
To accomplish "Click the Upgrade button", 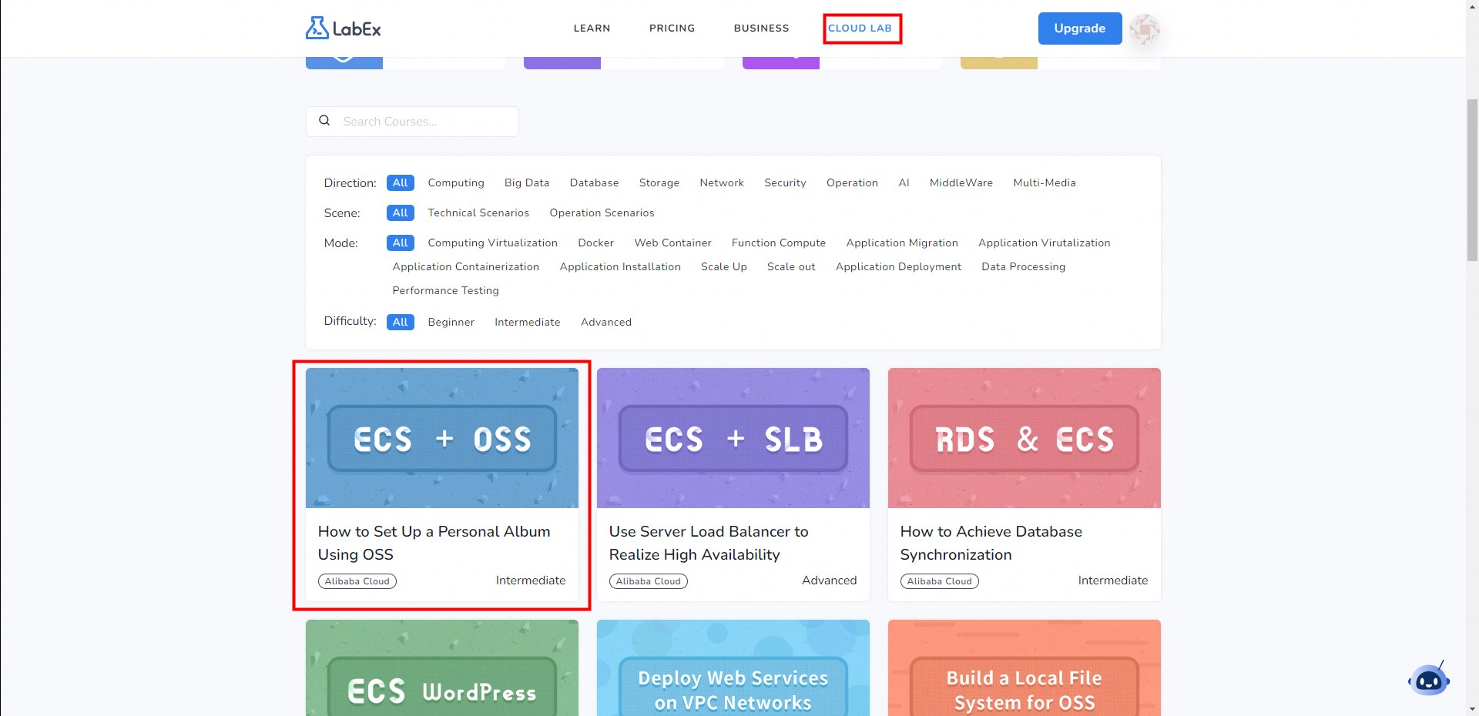I will click(x=1079, y=28).
